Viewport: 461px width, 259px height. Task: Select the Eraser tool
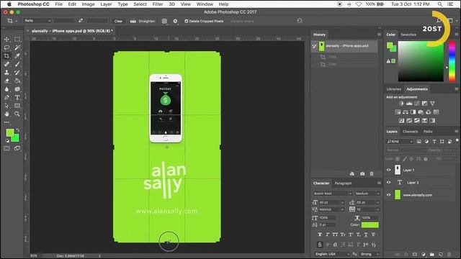point(6,81)
